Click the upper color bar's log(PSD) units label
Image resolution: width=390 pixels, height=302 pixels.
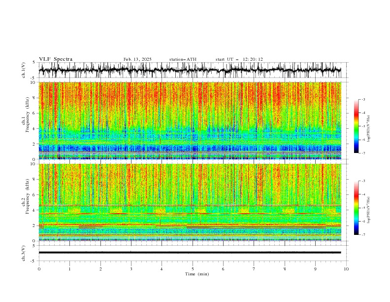tap(368, 129)
